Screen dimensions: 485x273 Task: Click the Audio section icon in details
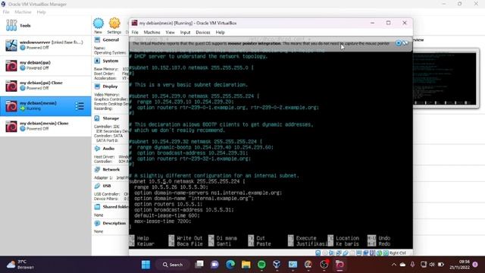point(97,149)
